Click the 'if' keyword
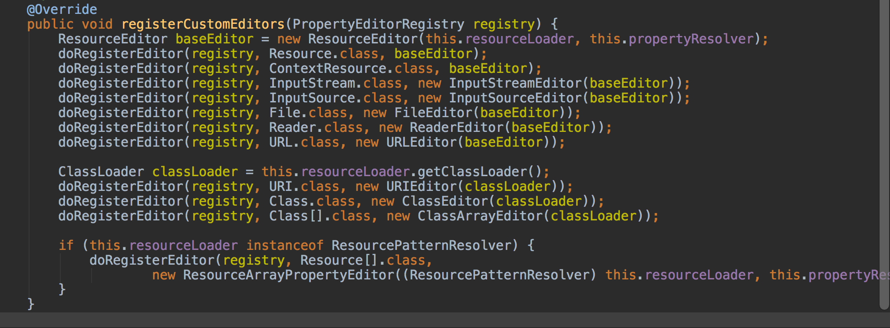This screenshot has width=890, height=328. (x=66, y=245)
